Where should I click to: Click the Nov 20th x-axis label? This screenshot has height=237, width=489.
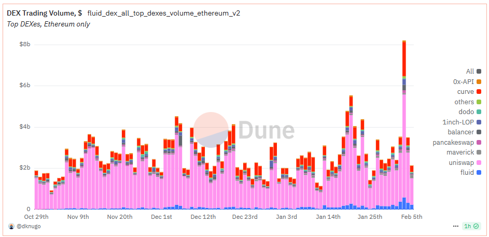coord(120,216)
